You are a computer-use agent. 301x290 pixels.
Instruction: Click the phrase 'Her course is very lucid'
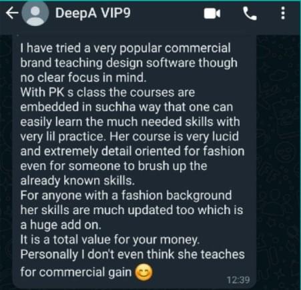tap(174, 136)
